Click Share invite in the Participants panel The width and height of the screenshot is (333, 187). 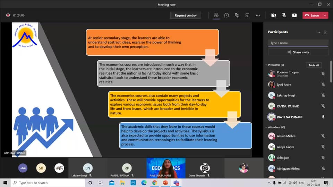298,52
